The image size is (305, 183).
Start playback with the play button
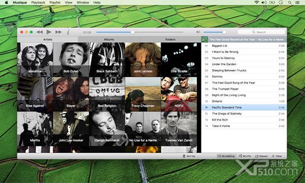pyautogui.click(x=49, y=32)
